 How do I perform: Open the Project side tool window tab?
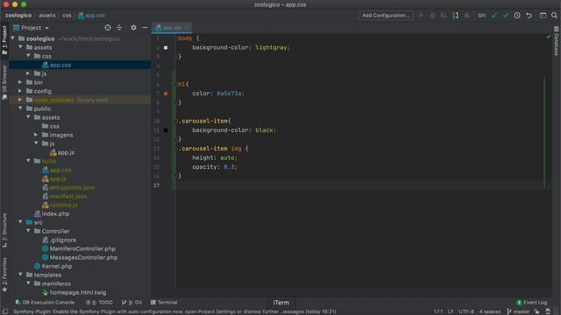pos(4,40)
